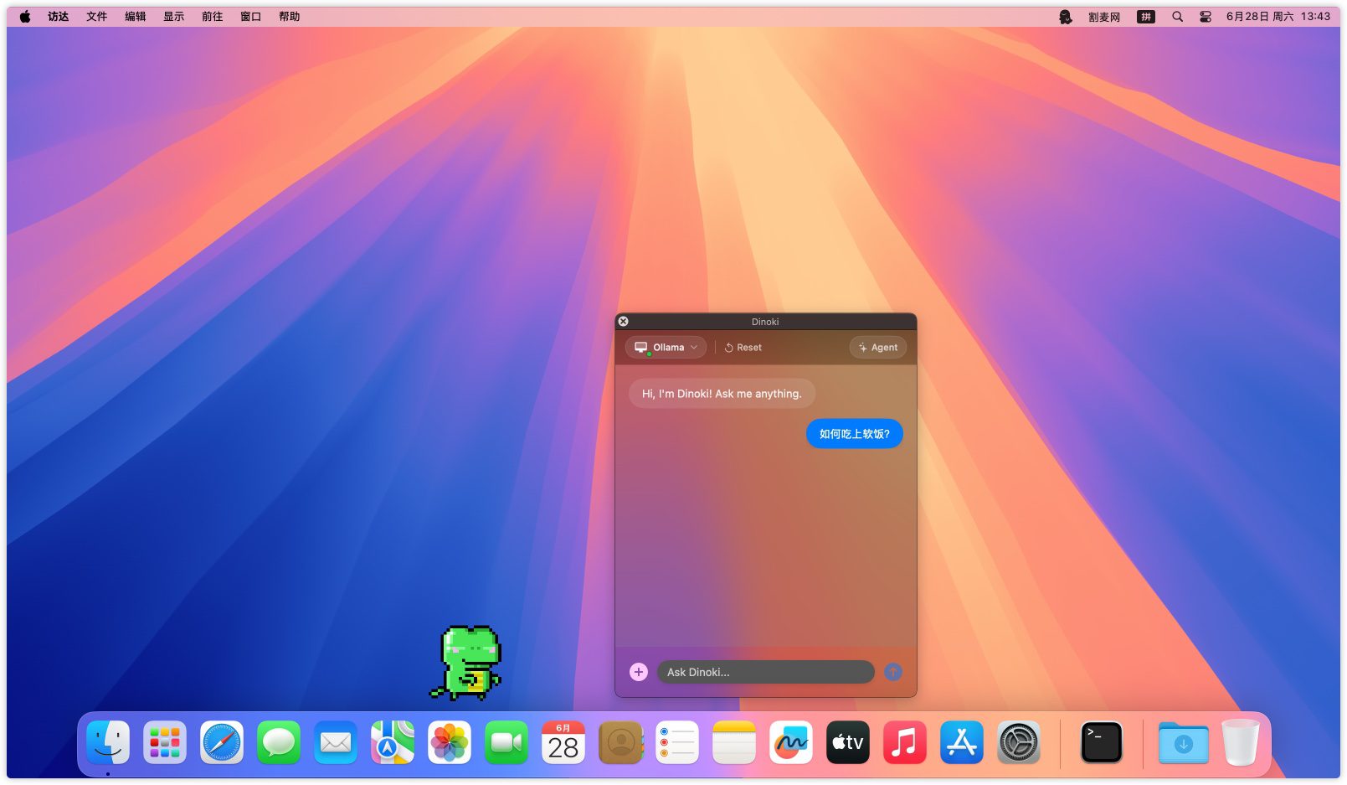Image resolution: width=1347 pixels, height=785 pixels.
Task: Click the Dinoki menu bar status icon
Action: click(1065, 17)
